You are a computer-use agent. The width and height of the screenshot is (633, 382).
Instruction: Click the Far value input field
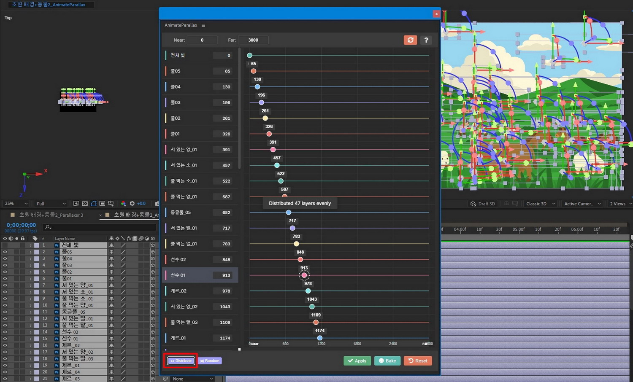click(253, 40)
